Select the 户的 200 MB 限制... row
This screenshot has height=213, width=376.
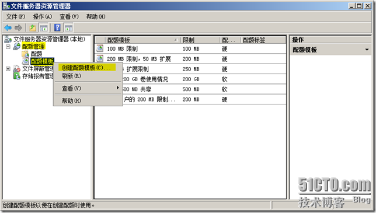[x=191, y=99]
